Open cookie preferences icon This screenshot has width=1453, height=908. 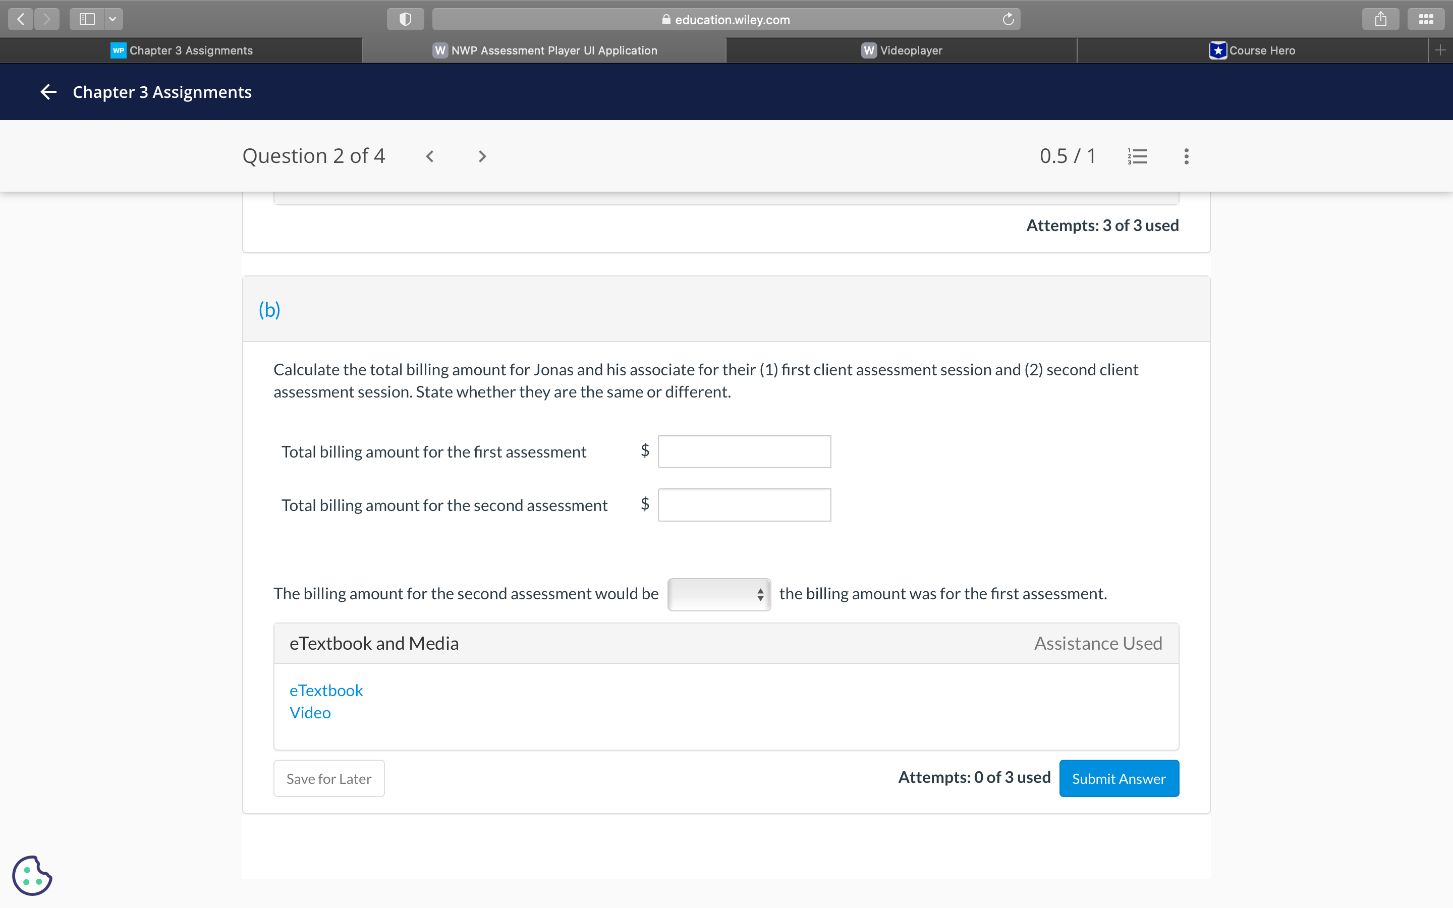coord(32,875)
